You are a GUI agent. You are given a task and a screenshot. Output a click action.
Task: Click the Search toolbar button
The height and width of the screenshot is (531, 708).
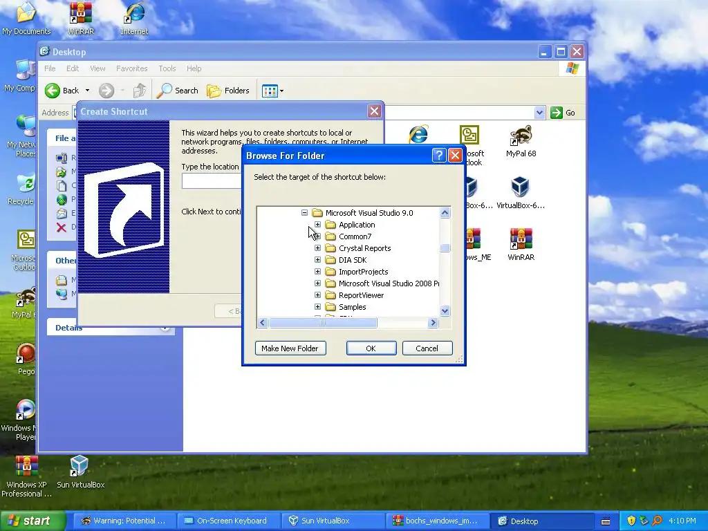(178, 91)
